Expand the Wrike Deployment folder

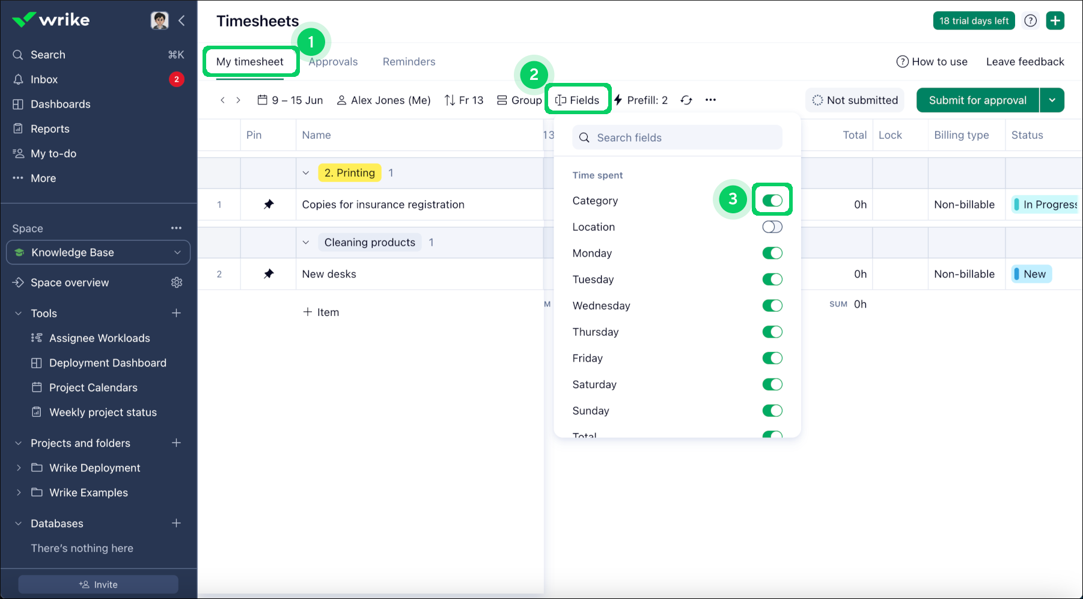pos(19,468)
